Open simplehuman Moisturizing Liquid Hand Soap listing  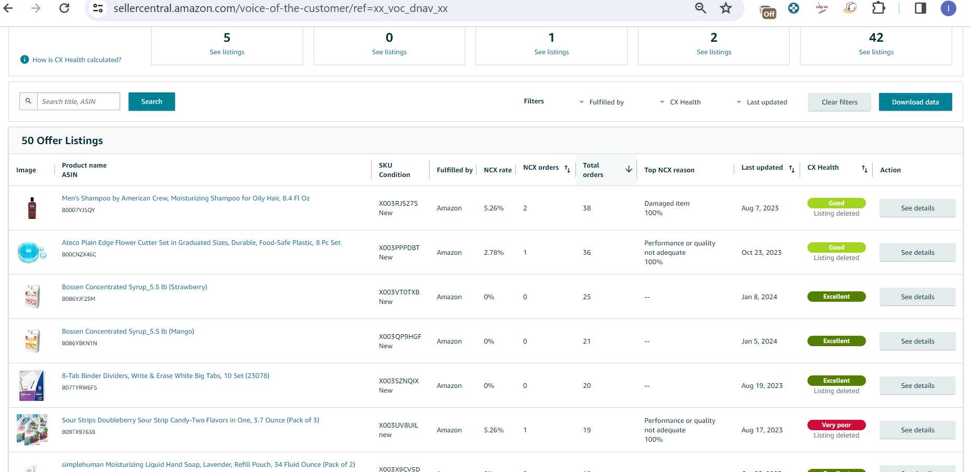[209, 464]
